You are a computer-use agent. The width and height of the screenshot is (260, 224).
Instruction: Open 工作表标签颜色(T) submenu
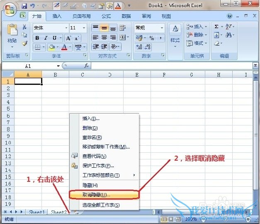pos(104,175)
